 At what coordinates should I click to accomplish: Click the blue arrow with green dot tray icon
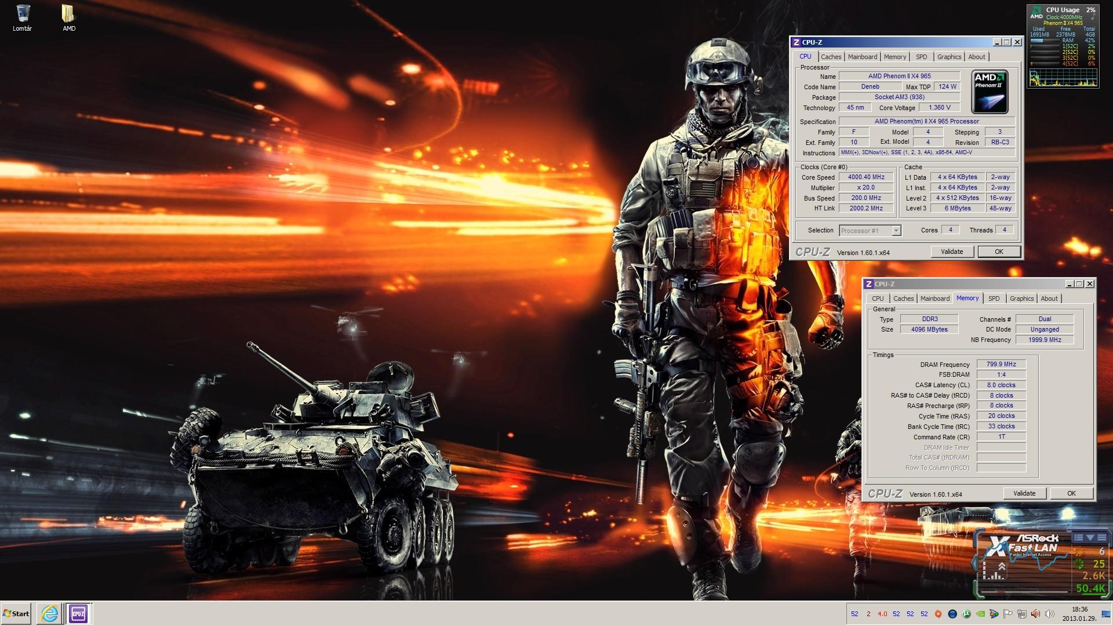[x=994, y=614]
